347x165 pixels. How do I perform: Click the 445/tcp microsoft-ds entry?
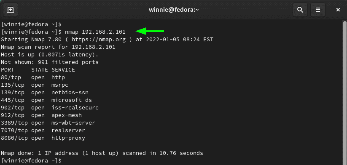[x=46, y=100]
